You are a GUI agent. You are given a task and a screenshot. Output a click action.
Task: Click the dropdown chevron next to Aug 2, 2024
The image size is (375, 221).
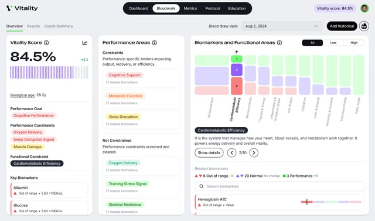point(316,26)
